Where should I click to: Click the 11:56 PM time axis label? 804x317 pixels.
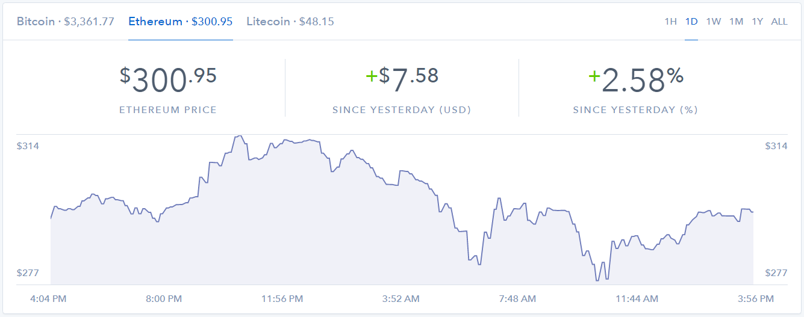point(282,299)
